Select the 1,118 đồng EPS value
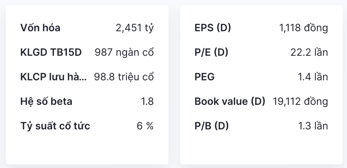The width and height of the screenshot is (347, 168). (x=303, y=28)
